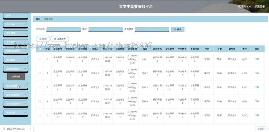Download the resume in row 1
Image resolution: width=269 pixels, height=132 pixels.
tap(257, 59)
